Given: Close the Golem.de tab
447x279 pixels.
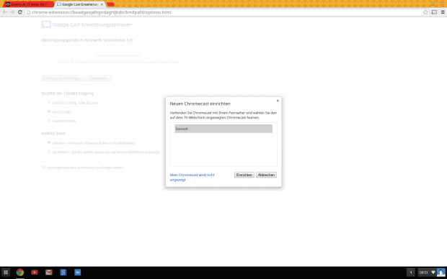Looking at the screenshot, I should tap(50, 4).
